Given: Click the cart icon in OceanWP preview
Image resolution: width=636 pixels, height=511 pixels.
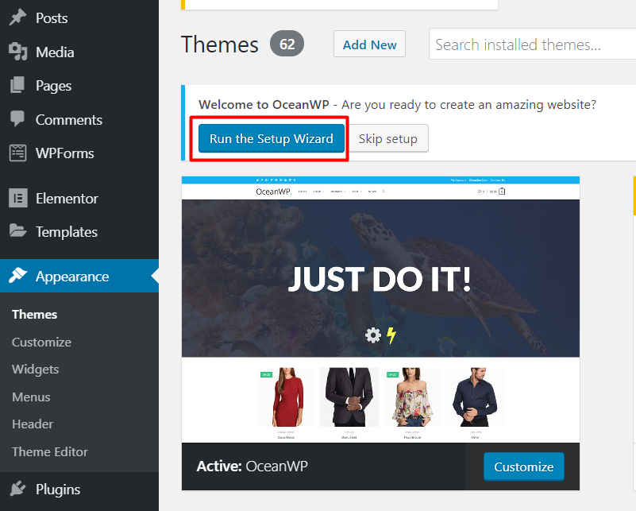Looking at the screenshot, I should (502, 192).
